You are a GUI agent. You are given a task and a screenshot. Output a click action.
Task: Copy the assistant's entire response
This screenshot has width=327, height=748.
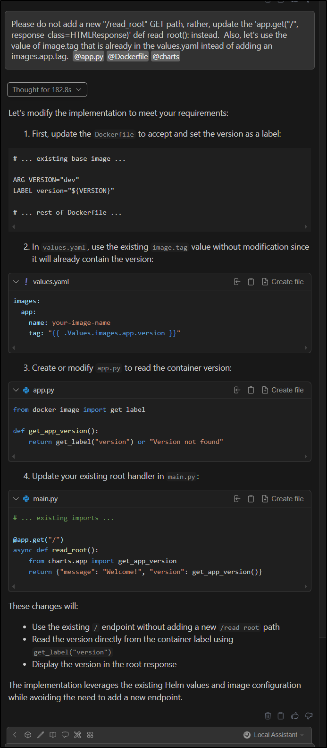click(280, 715)
